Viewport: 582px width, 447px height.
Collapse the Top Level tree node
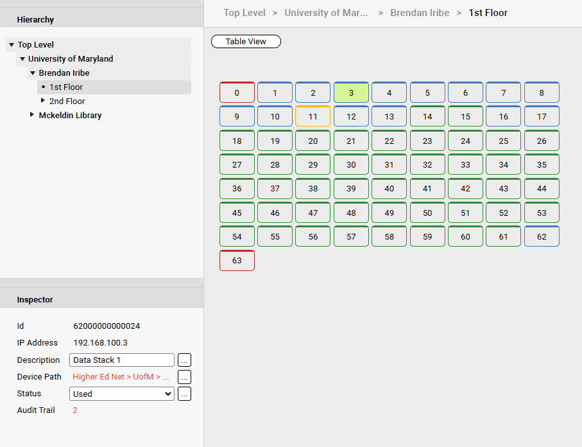point(12,45)
